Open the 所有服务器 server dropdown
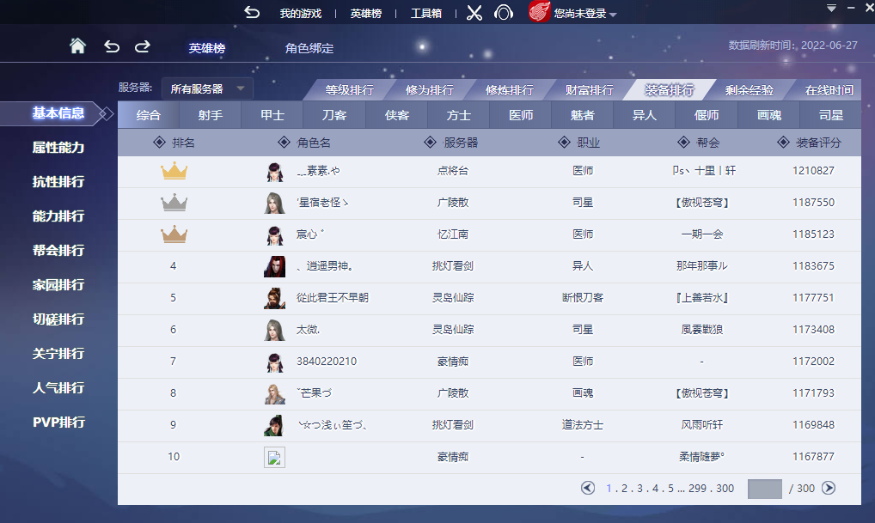 (207, 88)
